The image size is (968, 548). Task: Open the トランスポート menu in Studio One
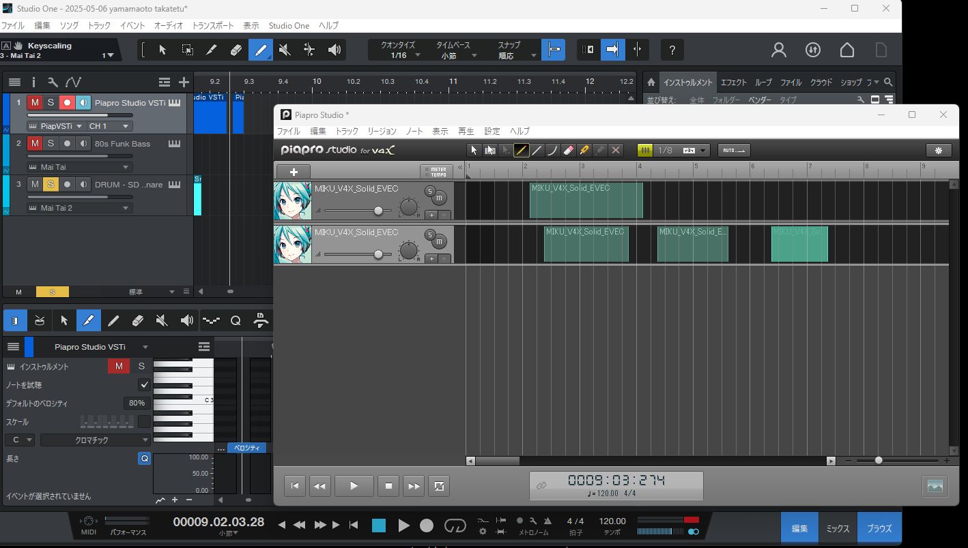212,26
